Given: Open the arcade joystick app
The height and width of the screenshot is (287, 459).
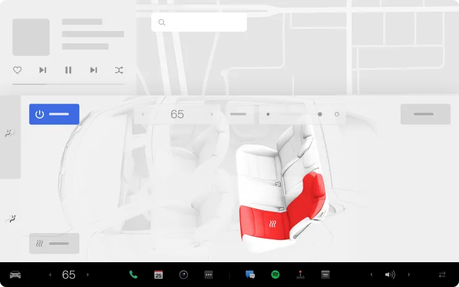Looking at the screenshot, I should [x=300, y=275].
